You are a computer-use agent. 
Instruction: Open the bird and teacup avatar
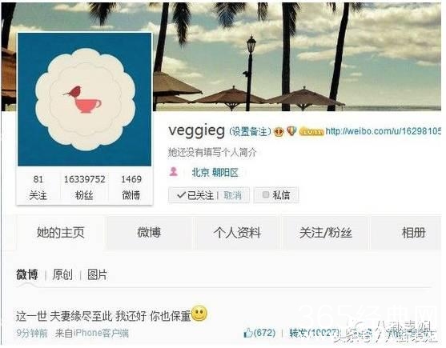[x=85, y=99]
